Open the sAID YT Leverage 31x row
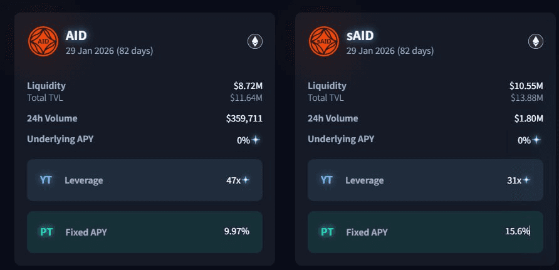Screen dimensions: 559x270 (425, 180)
